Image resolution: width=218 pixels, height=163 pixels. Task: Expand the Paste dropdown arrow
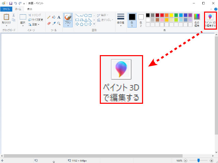pyautogui.click(x=6, y=26)
